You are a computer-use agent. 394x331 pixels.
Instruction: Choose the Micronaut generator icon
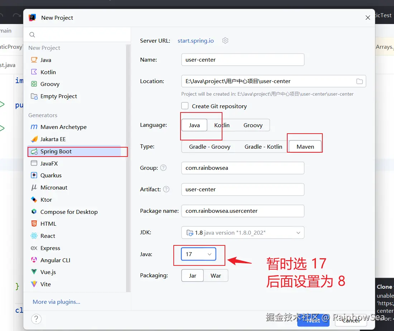(34, 187)
